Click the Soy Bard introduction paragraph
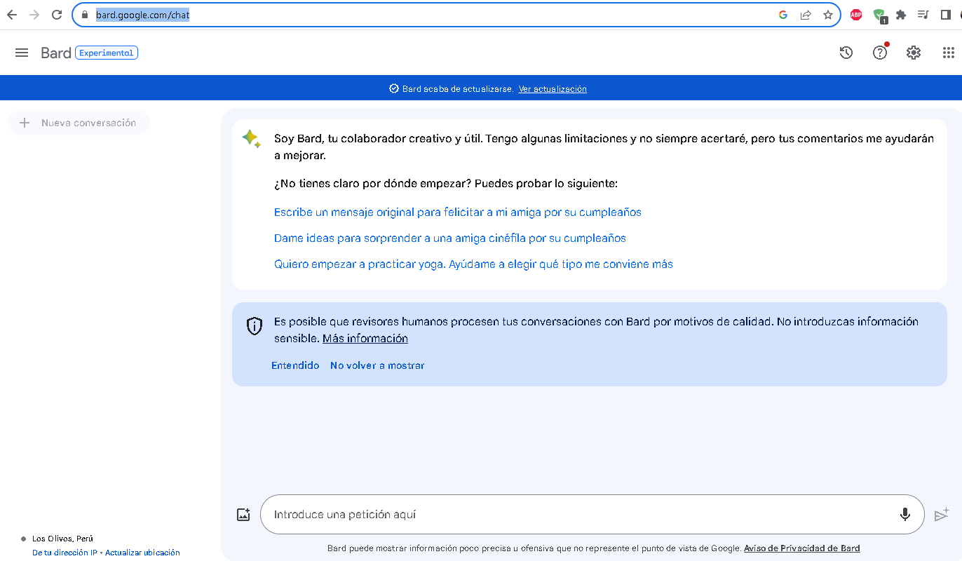Screen dimensions: 962x561 [604, 147]
